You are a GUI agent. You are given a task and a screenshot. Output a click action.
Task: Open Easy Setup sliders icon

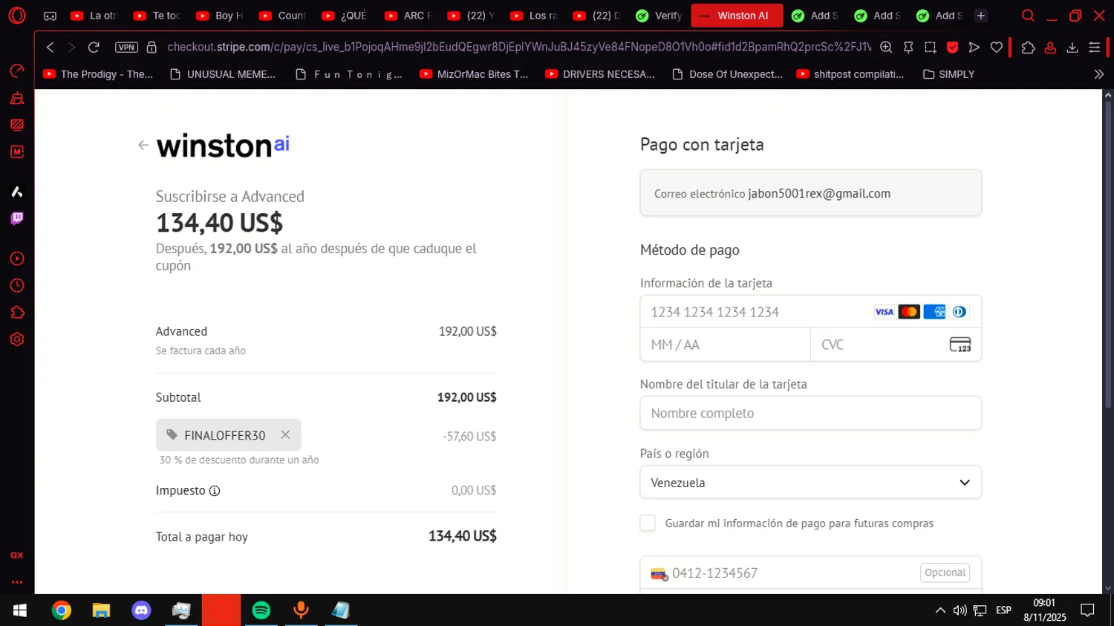click(1094, 47)
